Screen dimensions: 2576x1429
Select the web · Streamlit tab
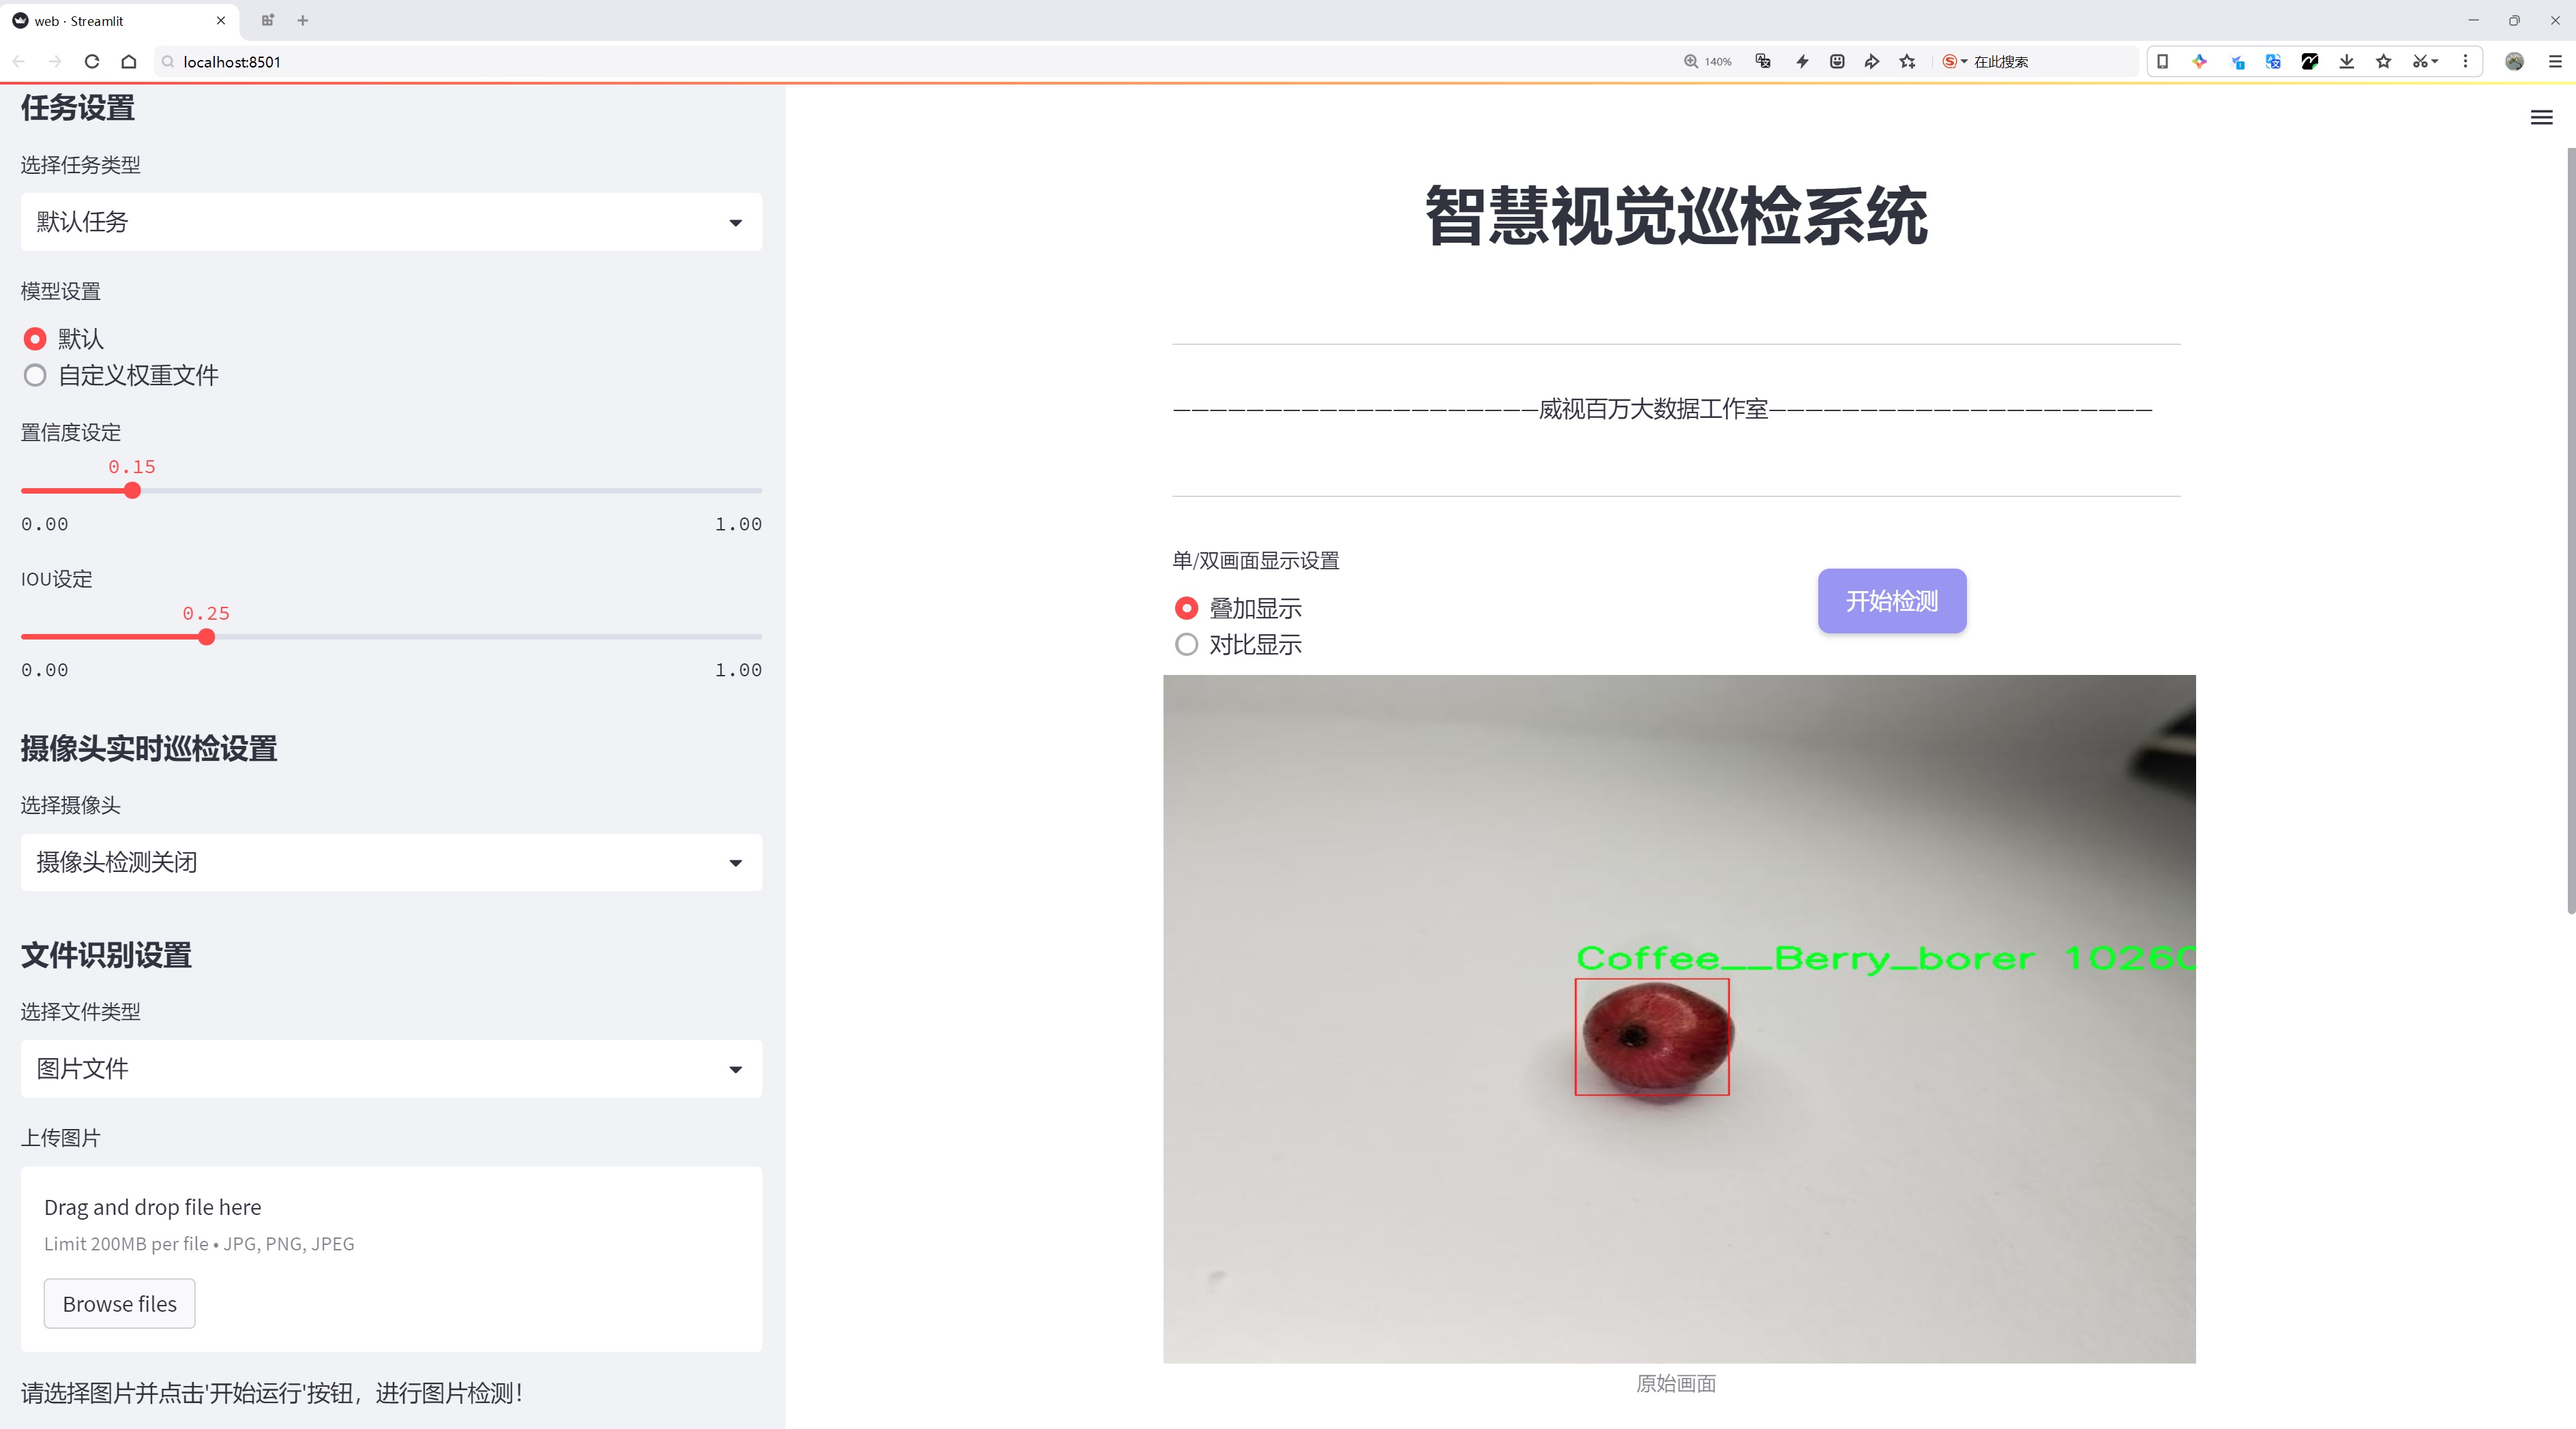(118, 20)
